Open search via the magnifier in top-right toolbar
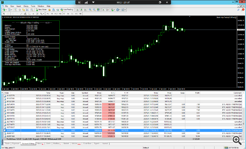 pos(238,10)
